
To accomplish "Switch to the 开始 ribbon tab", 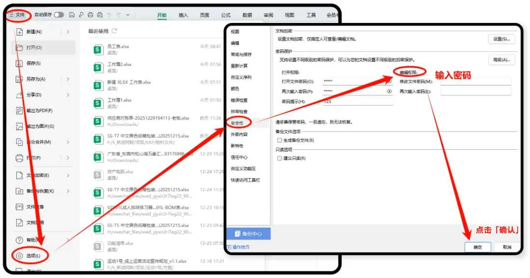I will point(162,15).
